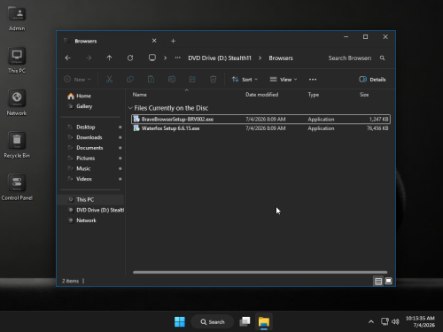This screenshot has height=332, width=443.
Task: Click the Delete trash icon
Action: coord(213,79)
